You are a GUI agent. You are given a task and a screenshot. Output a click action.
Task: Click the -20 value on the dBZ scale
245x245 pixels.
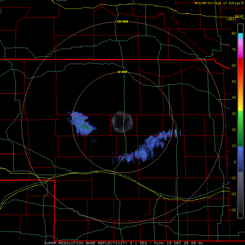(233, 194)
